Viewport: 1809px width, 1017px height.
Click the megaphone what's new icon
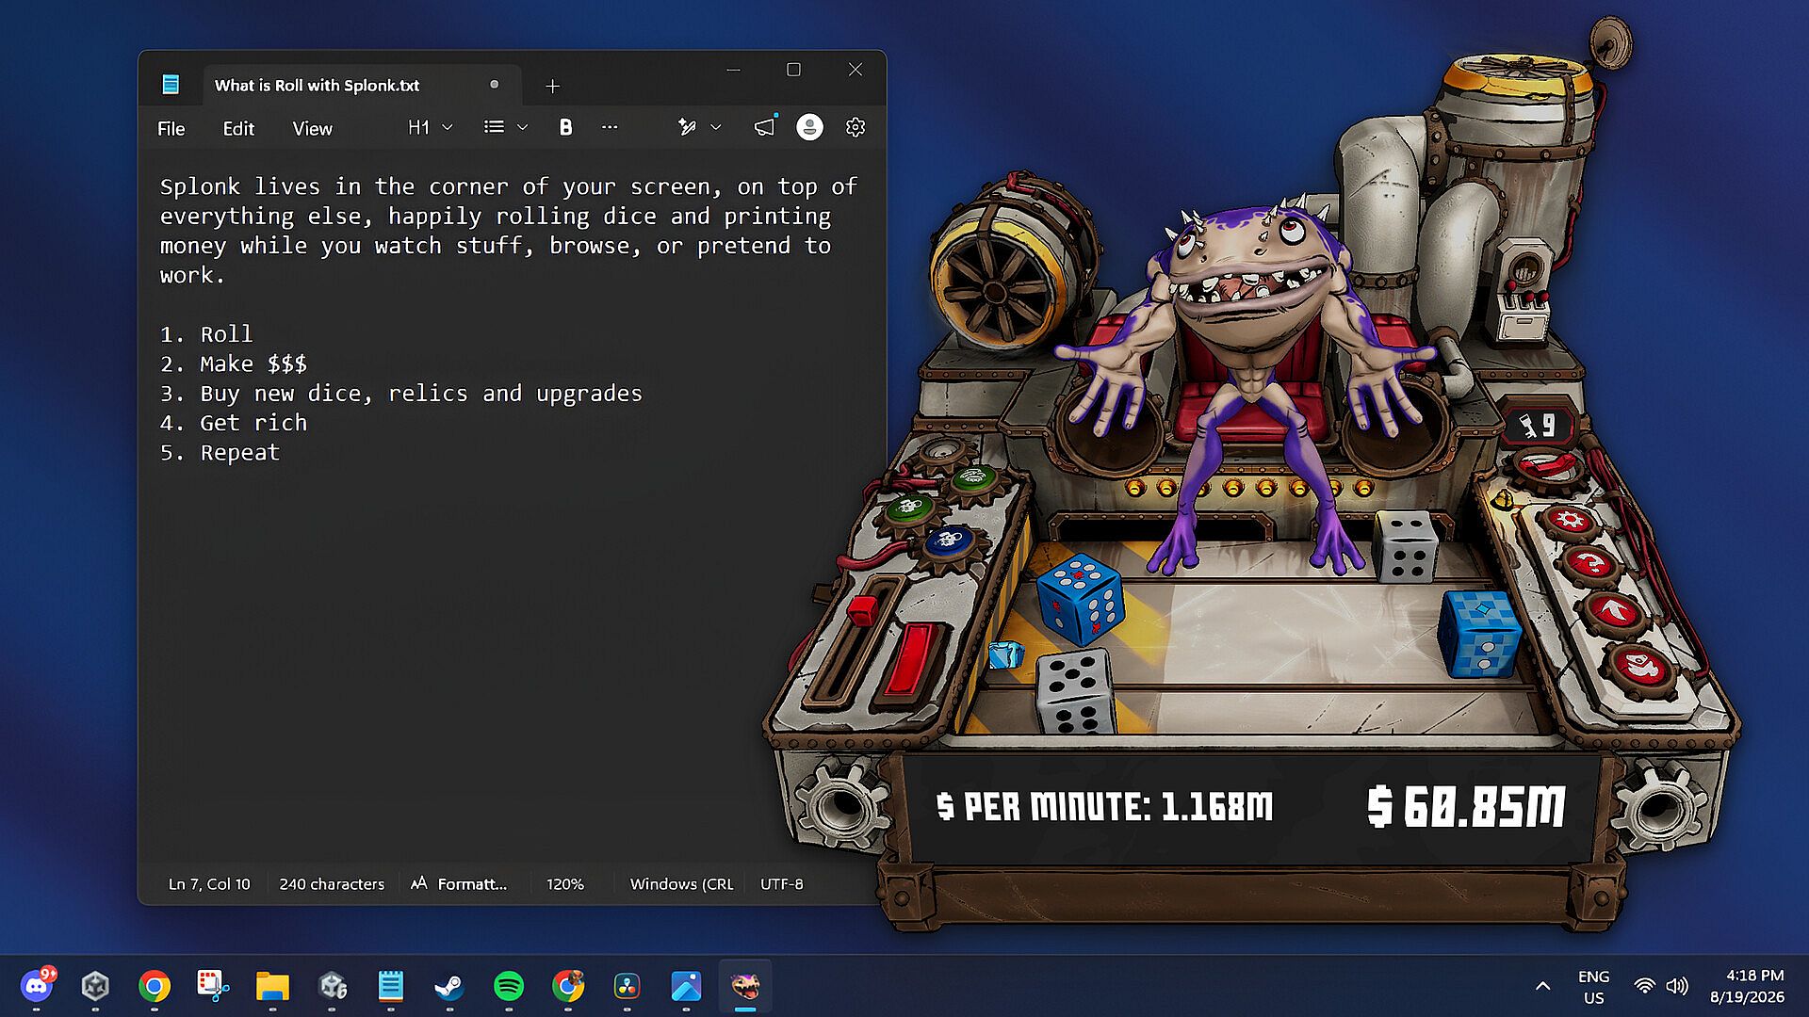pos(764,127)
